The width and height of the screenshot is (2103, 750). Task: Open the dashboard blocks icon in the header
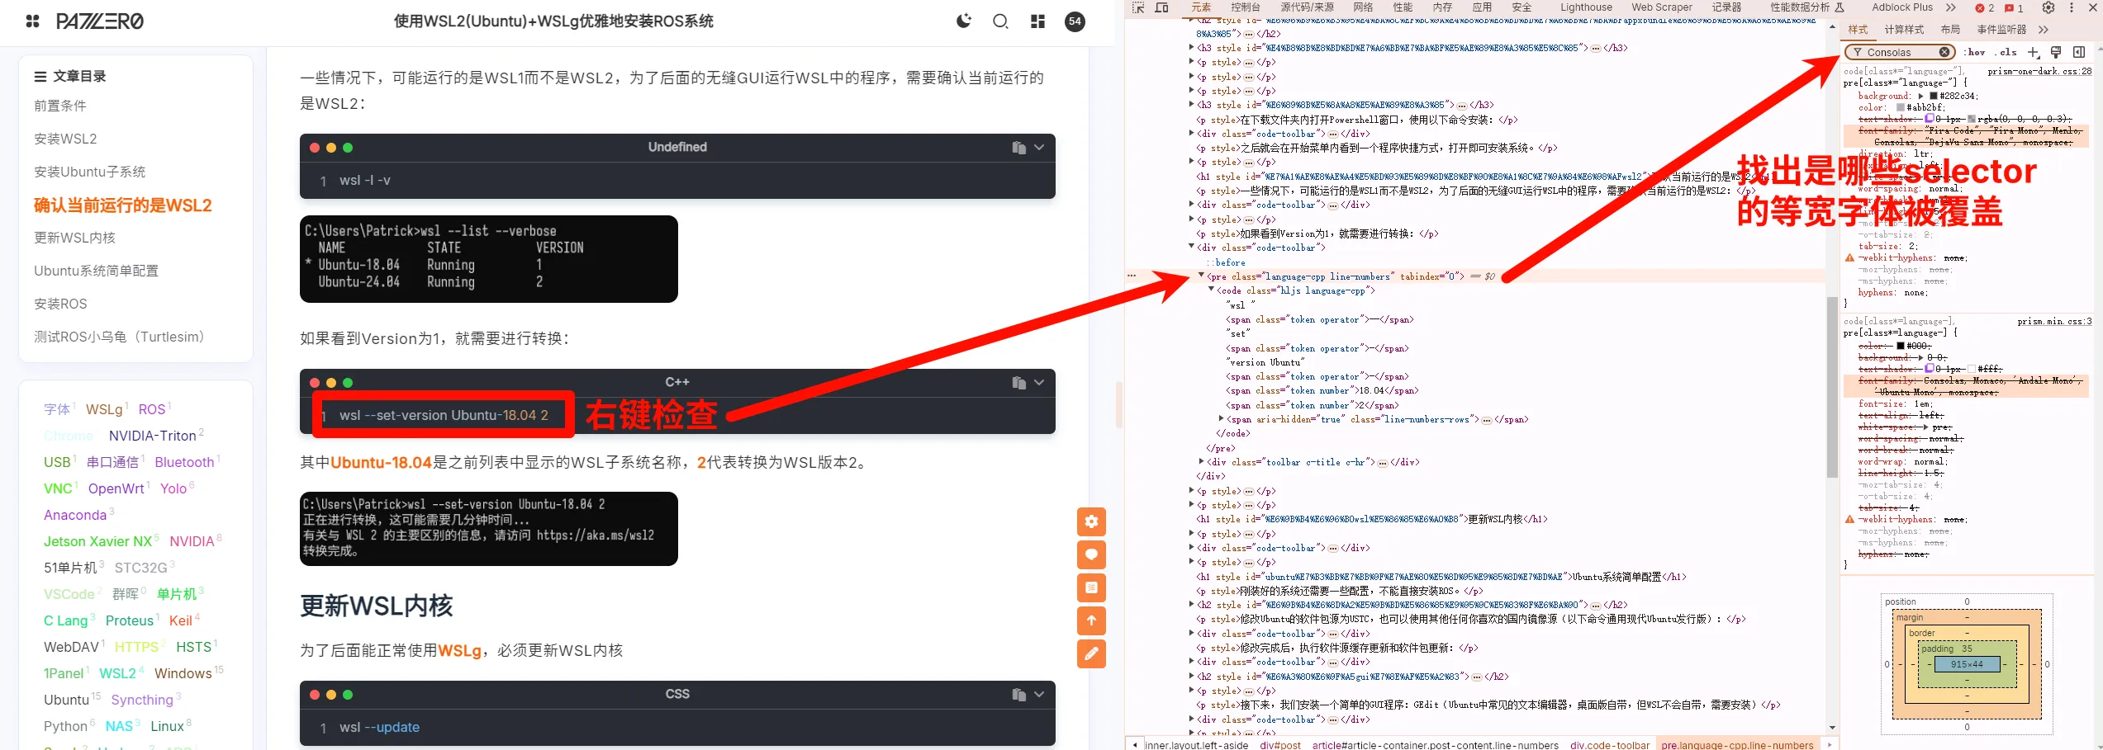click(1037, 21)
